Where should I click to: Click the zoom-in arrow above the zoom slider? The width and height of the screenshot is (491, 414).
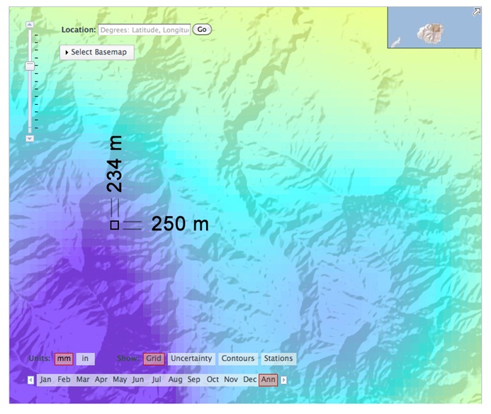pyautogui.click(x=30, y=25)
